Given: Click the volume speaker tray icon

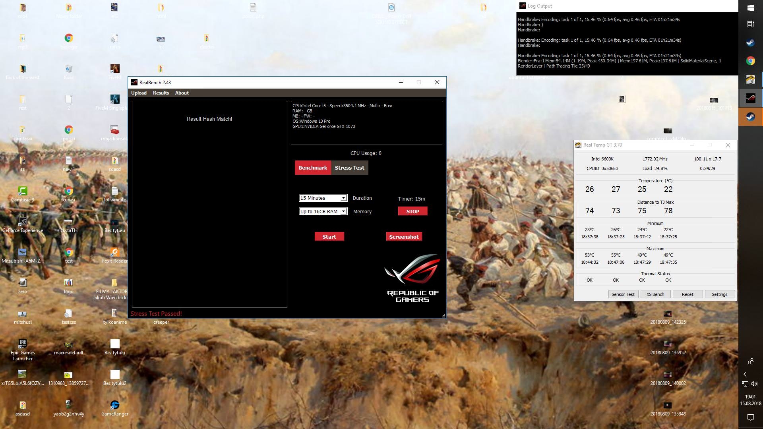Looking at the screenshot, I should [754, 384].
